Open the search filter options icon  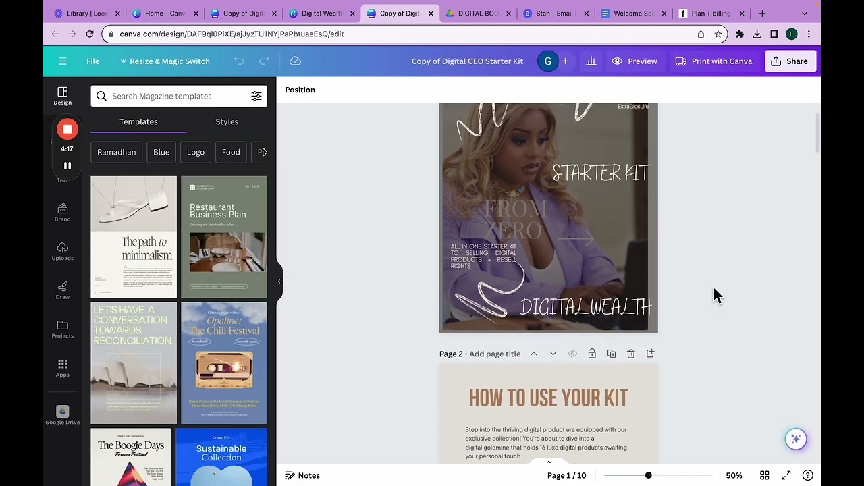[x=256, y=96]
